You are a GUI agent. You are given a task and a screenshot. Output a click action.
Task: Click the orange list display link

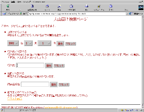[x=15, y=99]
